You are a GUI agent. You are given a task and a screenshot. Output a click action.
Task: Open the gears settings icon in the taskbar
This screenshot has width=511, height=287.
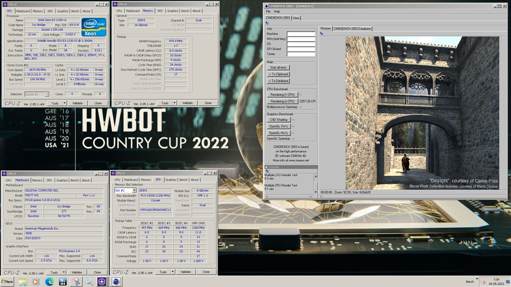89,282
